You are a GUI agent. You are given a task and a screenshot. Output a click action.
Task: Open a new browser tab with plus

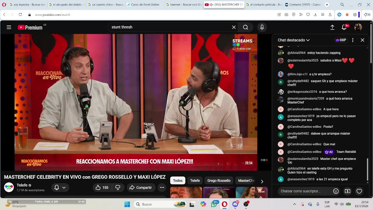click(327, 5)
